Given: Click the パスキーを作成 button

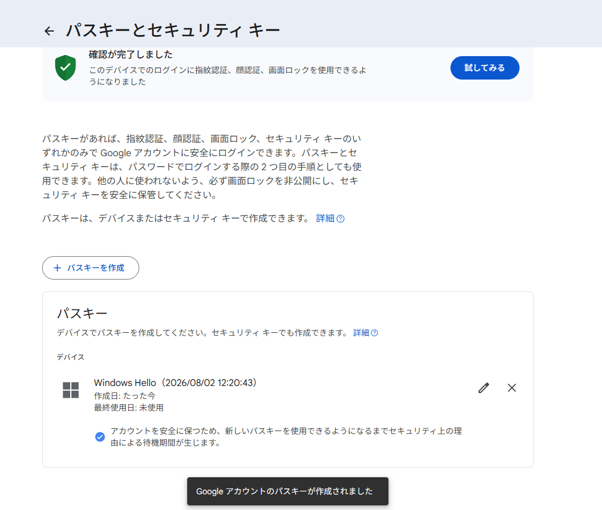Looking at the screenshot, I should 91,268.
